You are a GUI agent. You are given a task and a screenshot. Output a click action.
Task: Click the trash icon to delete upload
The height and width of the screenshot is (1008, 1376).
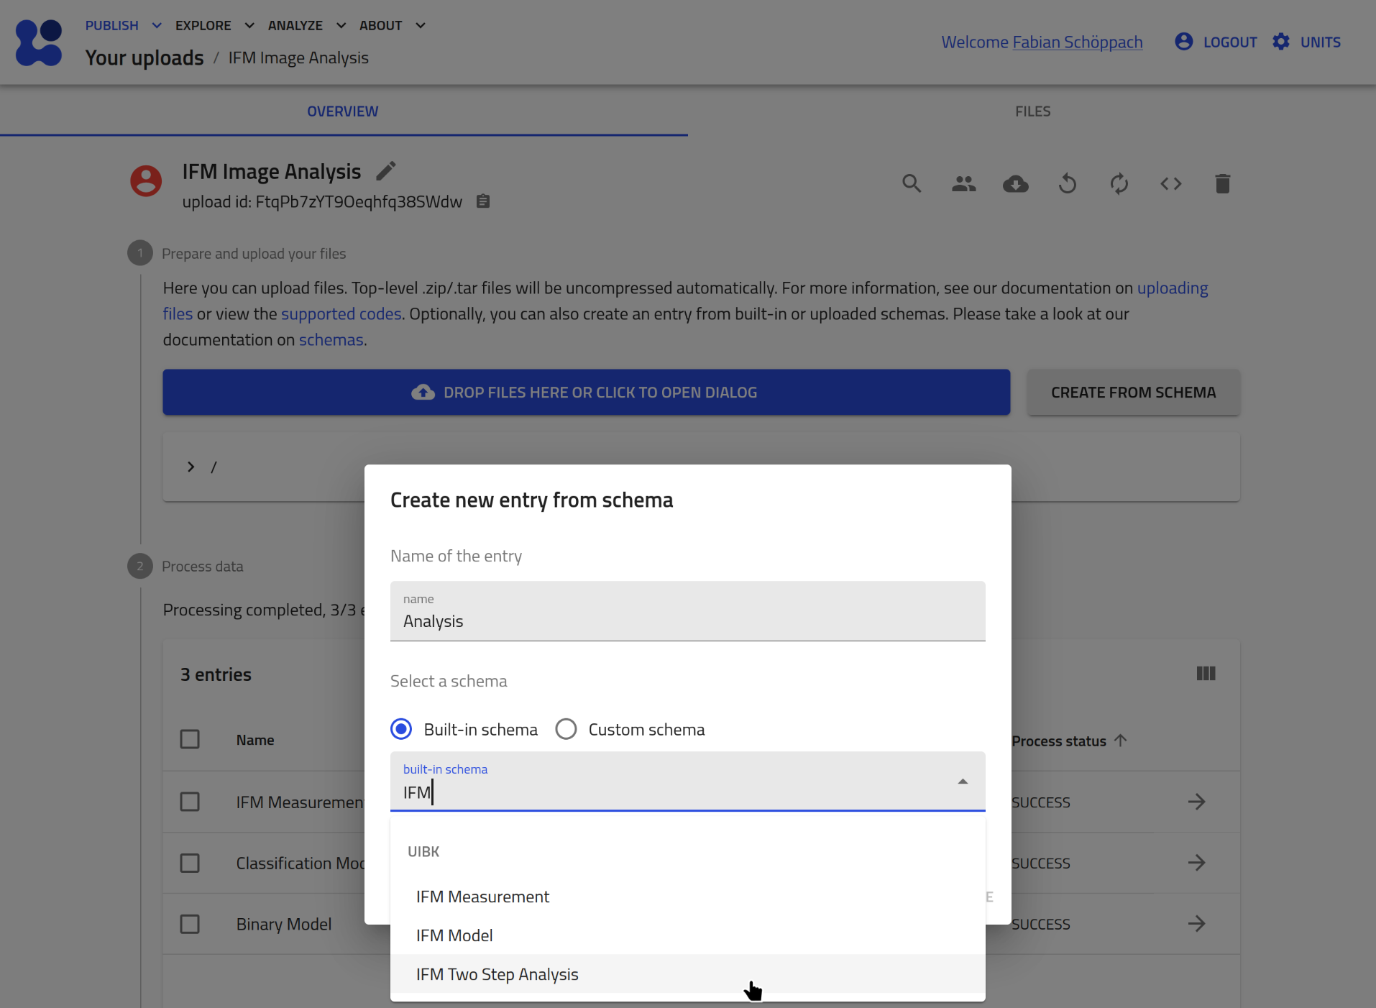click(1222, 184)
